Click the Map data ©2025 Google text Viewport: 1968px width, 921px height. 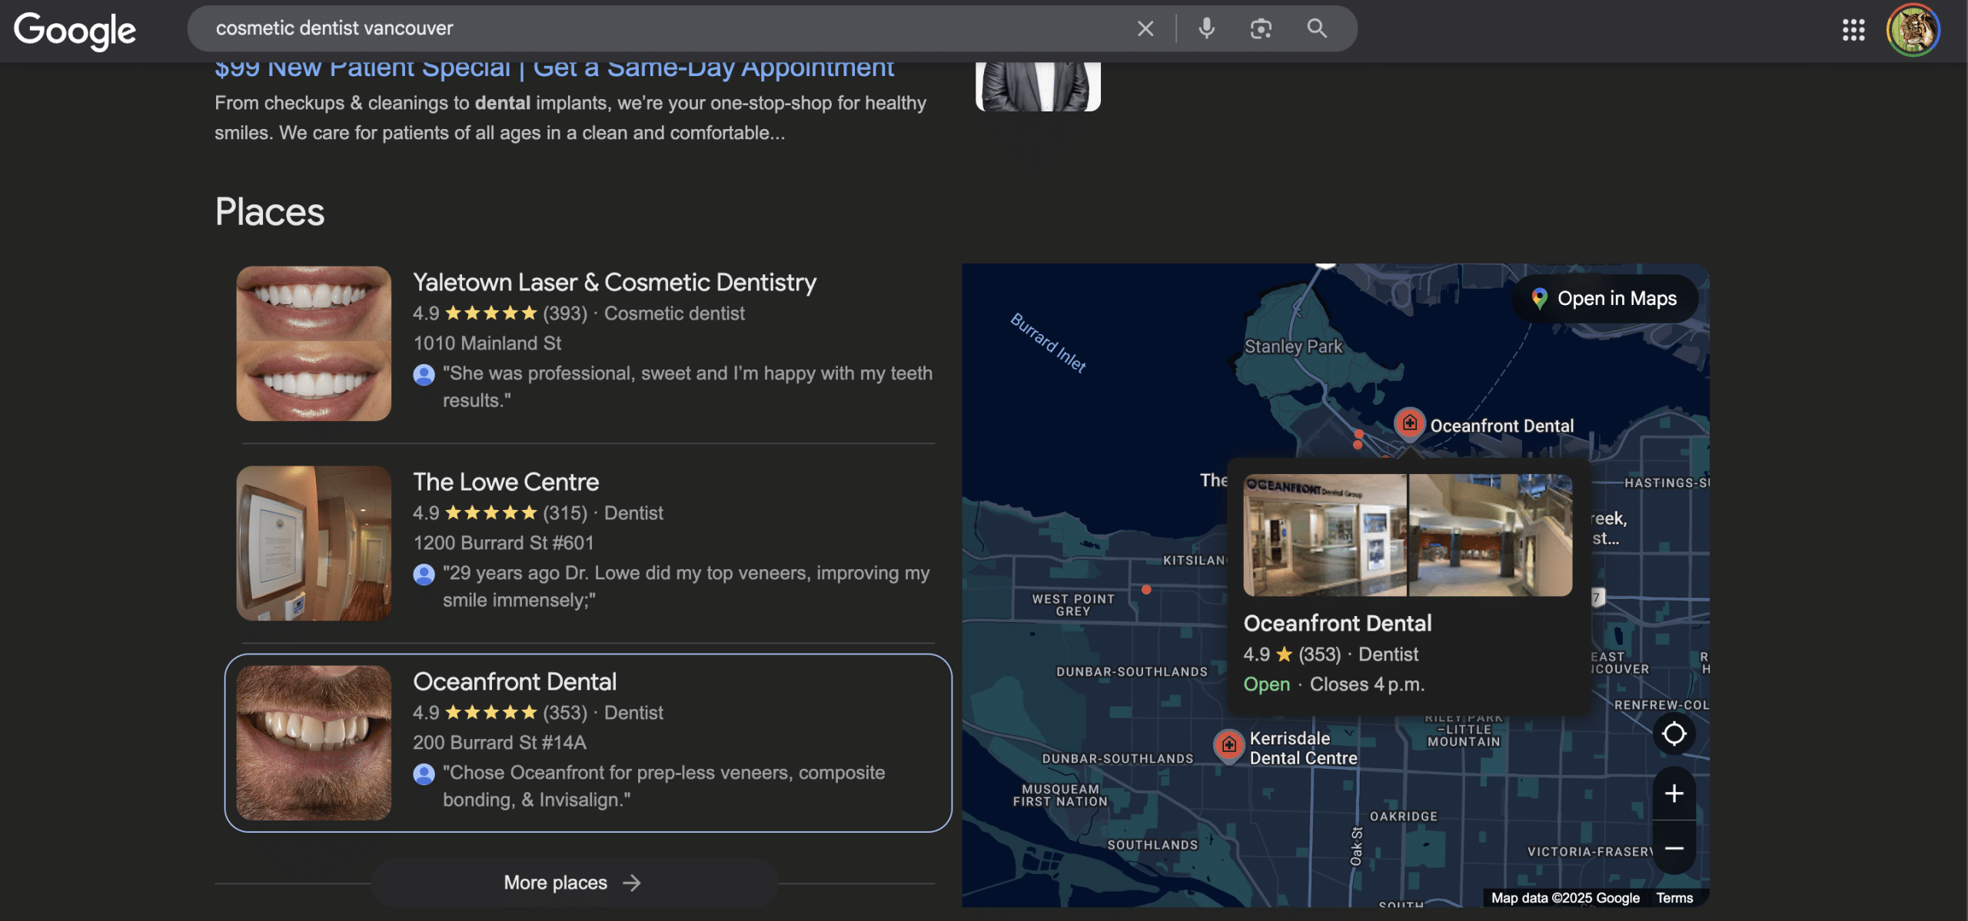tap(1565, 897)
